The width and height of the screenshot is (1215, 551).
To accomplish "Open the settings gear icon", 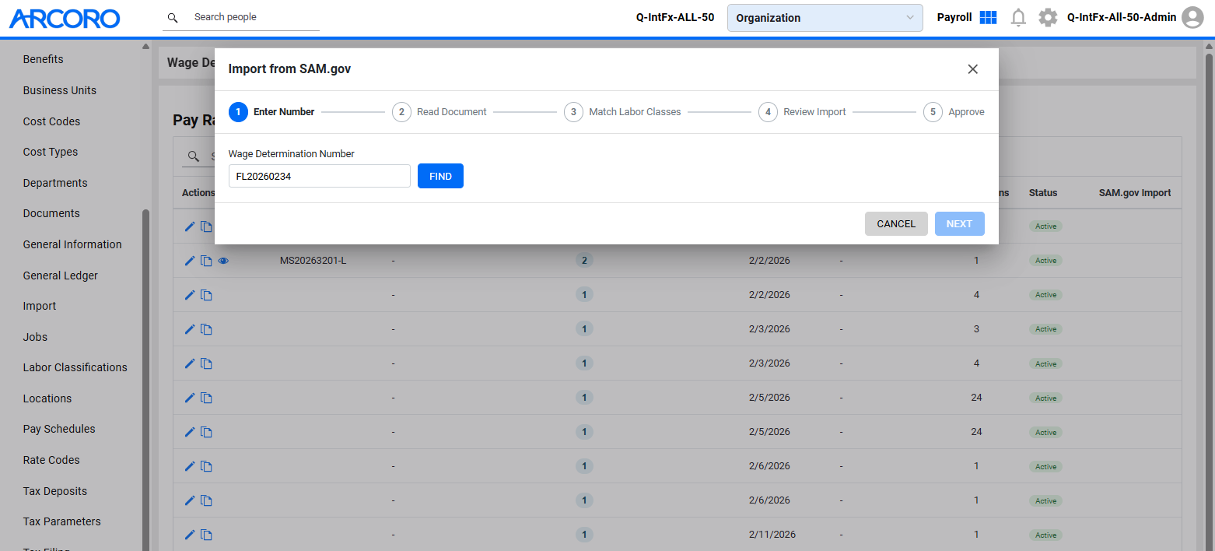I will pos(1048,17).
